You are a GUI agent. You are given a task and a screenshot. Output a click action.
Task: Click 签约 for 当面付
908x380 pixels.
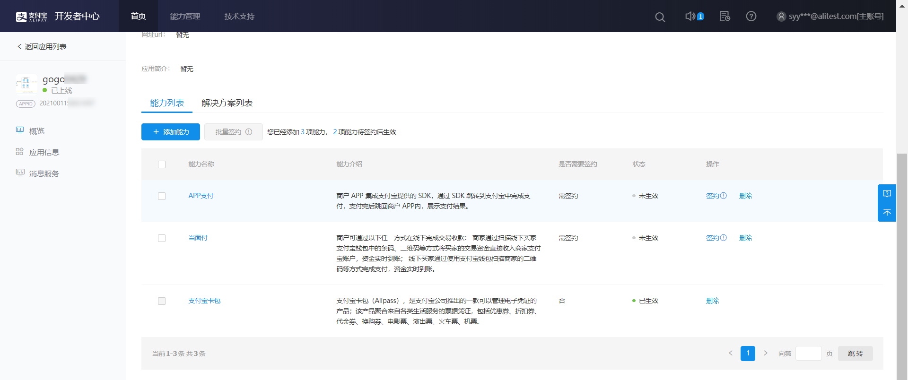pos(712,238)
